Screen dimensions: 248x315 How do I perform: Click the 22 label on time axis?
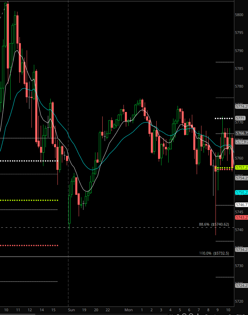pyautogui.click(x=108, y=310)
